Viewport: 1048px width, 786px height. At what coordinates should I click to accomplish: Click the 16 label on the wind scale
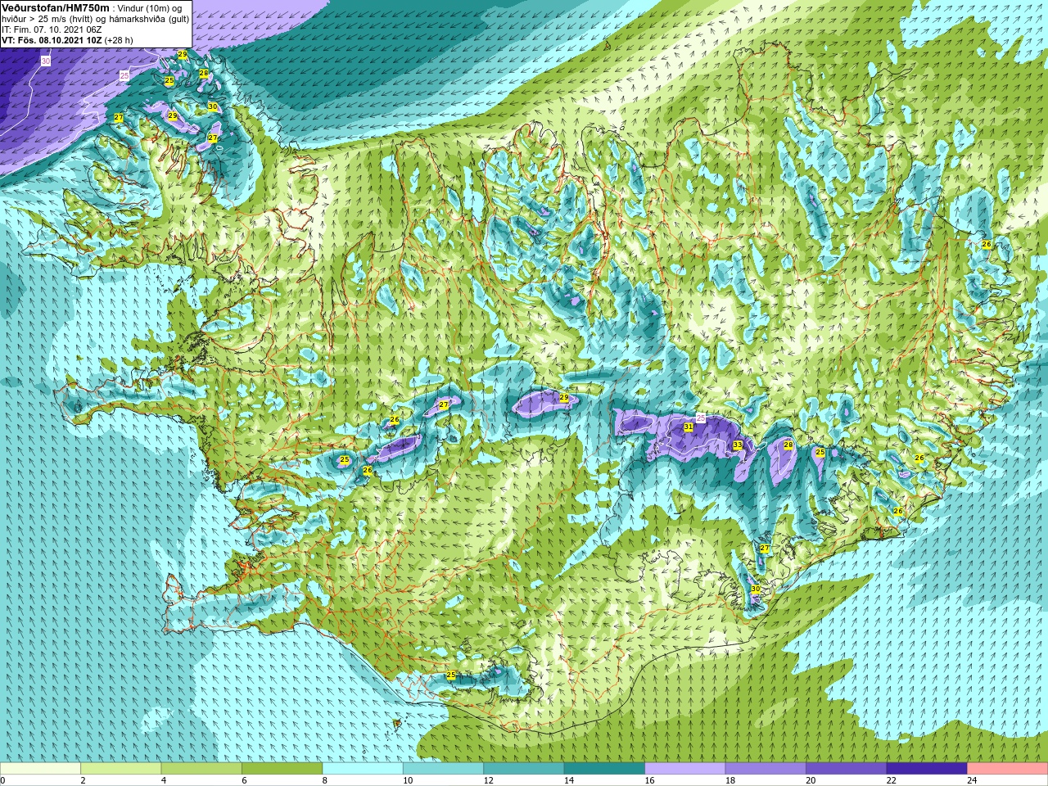pos(649,780)
